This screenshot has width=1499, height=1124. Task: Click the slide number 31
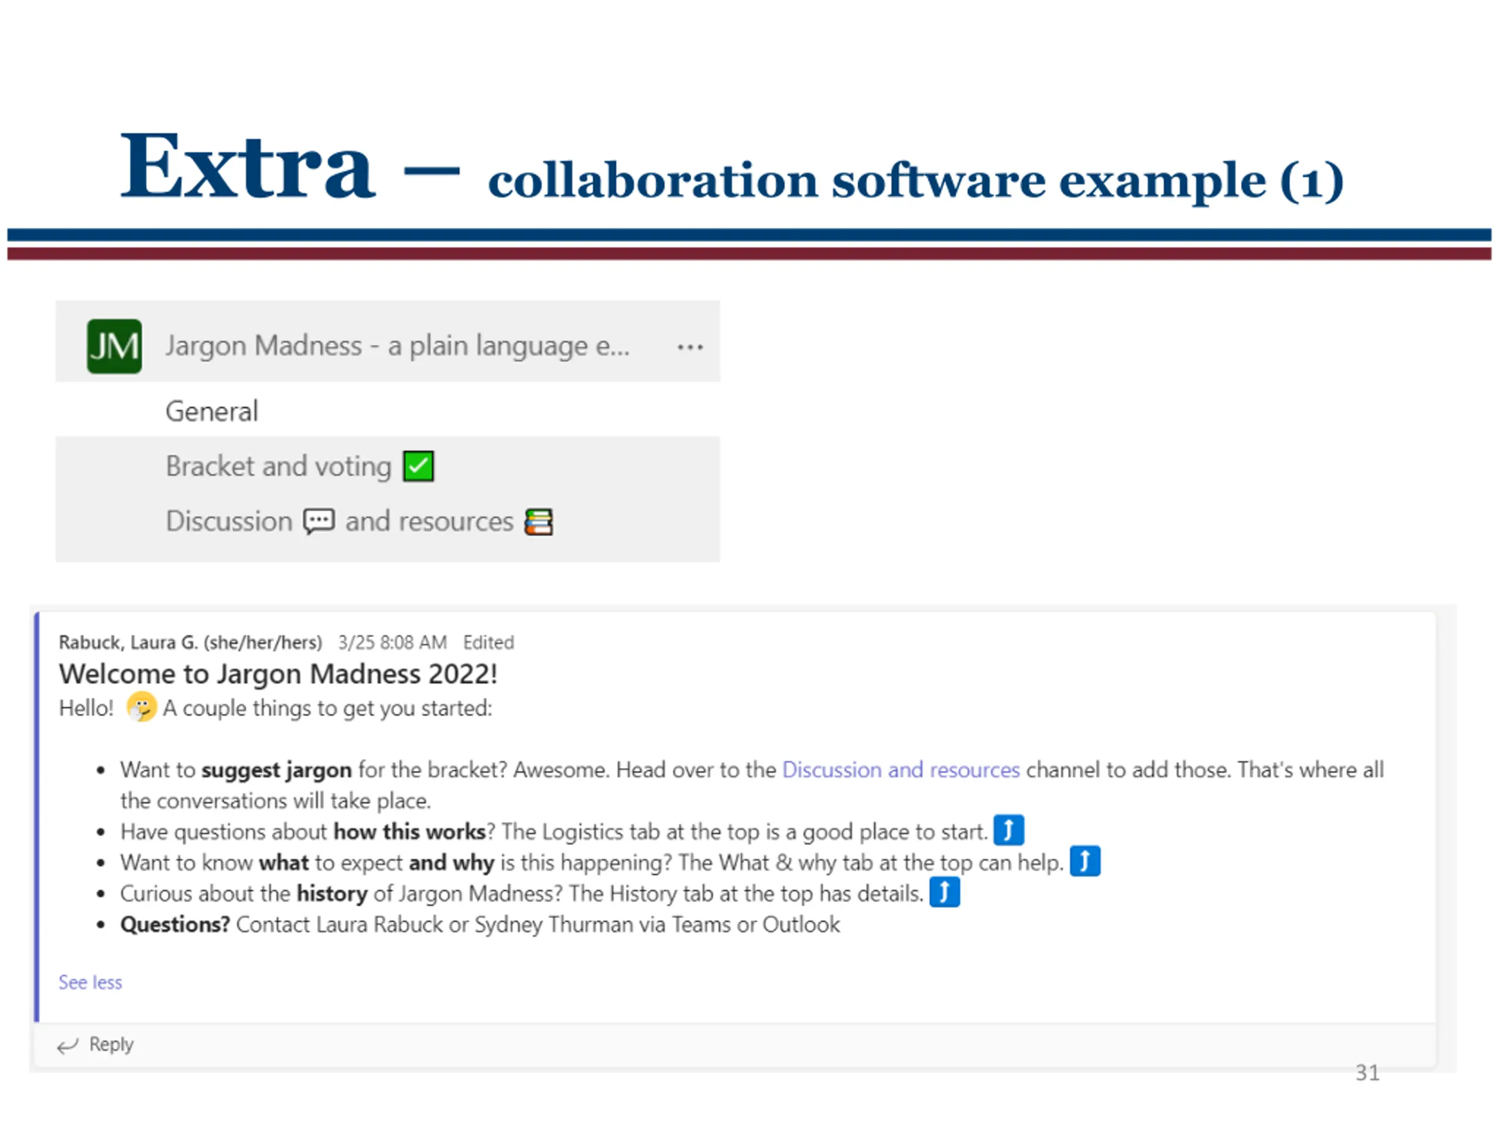[x=1367, y=1072]
